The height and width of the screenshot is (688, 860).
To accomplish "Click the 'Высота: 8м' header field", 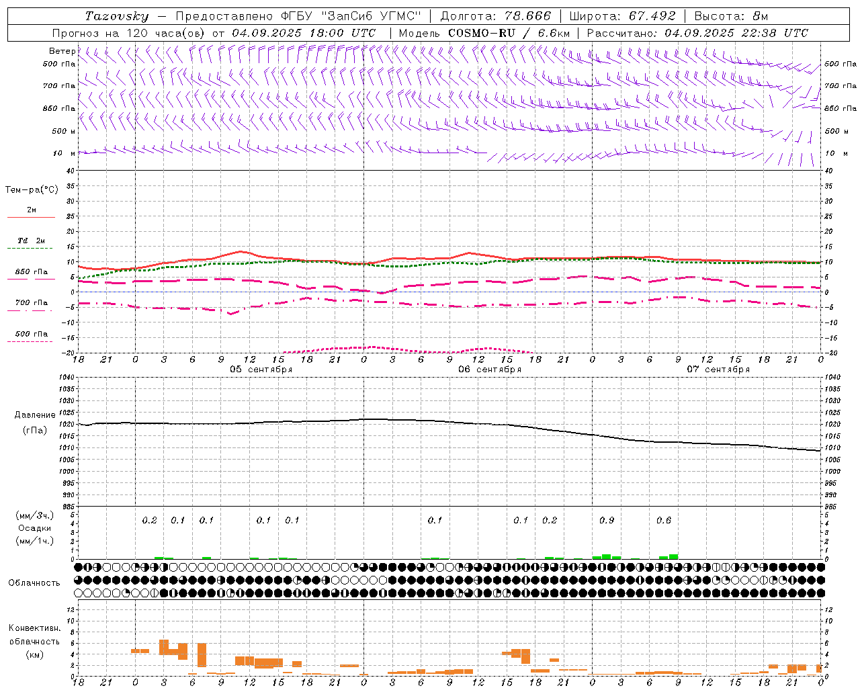I will tap(731, 16).
